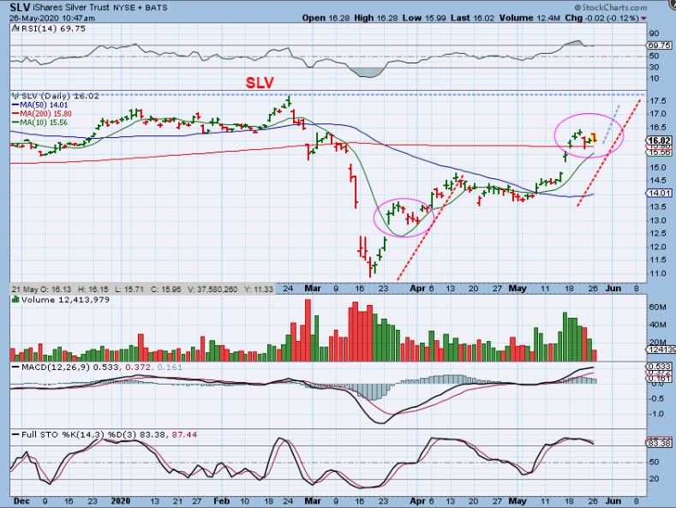The image size is (676, 508).
Task: Click the 0.533 MACD tag on the right axis
Action: click(x=658, y=367)
